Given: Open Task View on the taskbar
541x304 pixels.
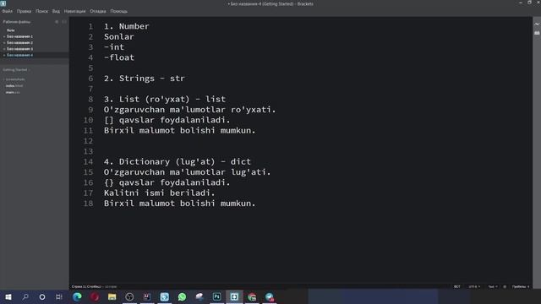Looking at the screenshot, I should pyautogui.click(x=59, y=296).
